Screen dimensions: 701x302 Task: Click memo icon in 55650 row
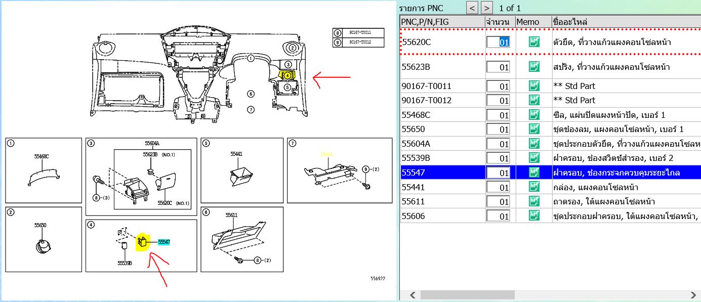[533, 130]
